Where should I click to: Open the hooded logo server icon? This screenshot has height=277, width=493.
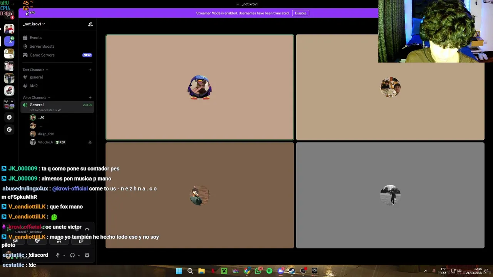click(x=9, y=91)
